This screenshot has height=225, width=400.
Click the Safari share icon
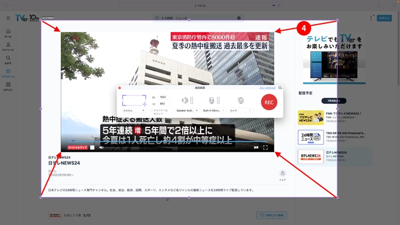tap(378, 5)
